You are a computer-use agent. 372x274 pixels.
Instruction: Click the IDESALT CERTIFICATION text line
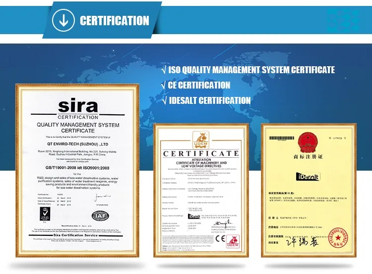point(210,101)
